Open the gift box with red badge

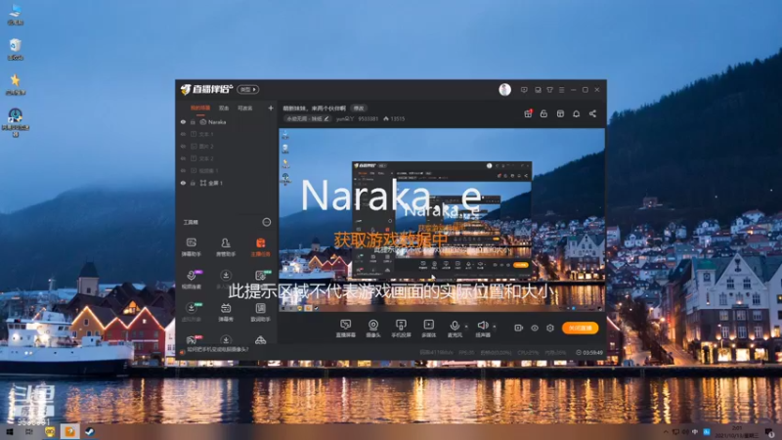528,113
